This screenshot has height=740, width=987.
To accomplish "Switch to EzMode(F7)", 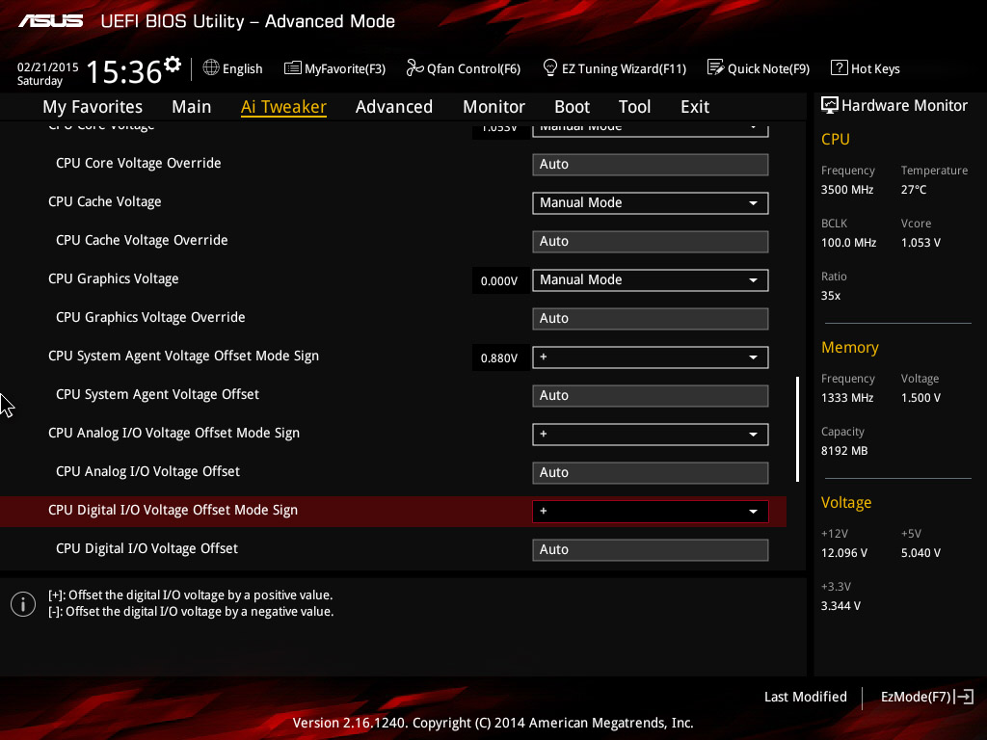I will (927, 697).
